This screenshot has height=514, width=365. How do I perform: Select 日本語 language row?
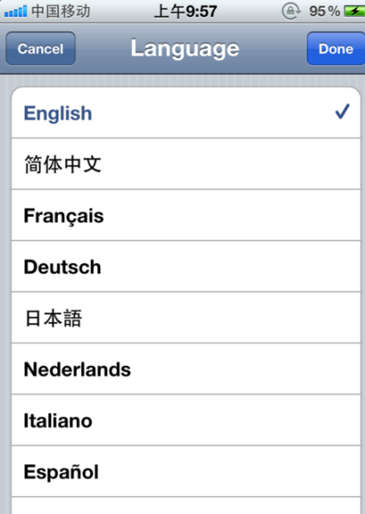[x=185, y=318]
